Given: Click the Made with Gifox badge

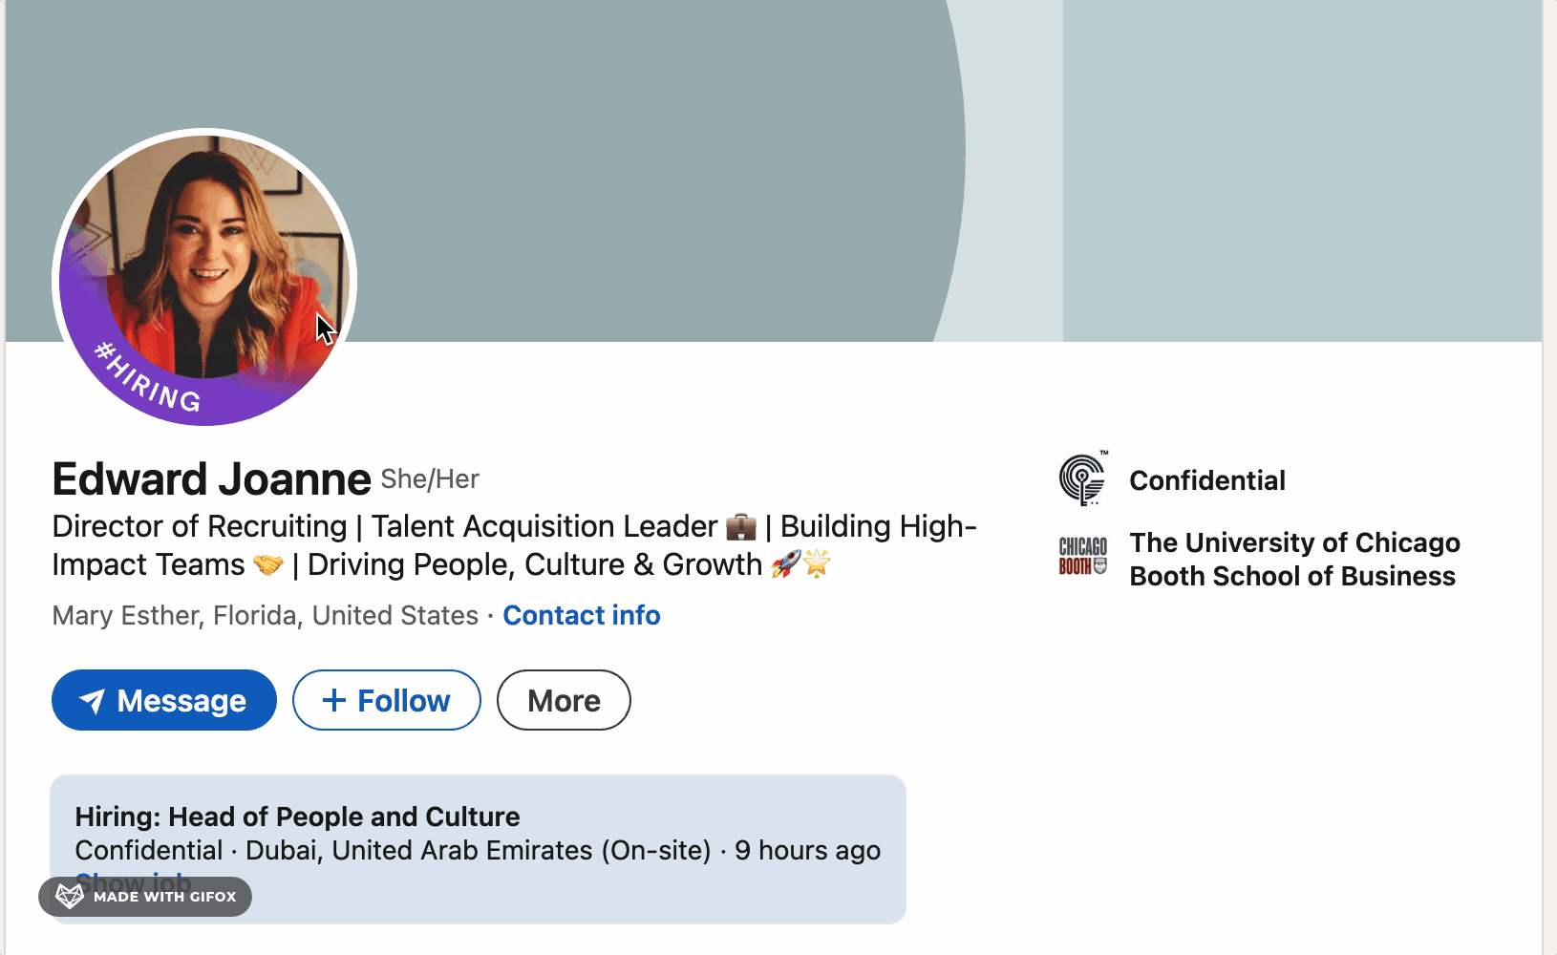Looking at the screenshot, I should click(144, 896).
